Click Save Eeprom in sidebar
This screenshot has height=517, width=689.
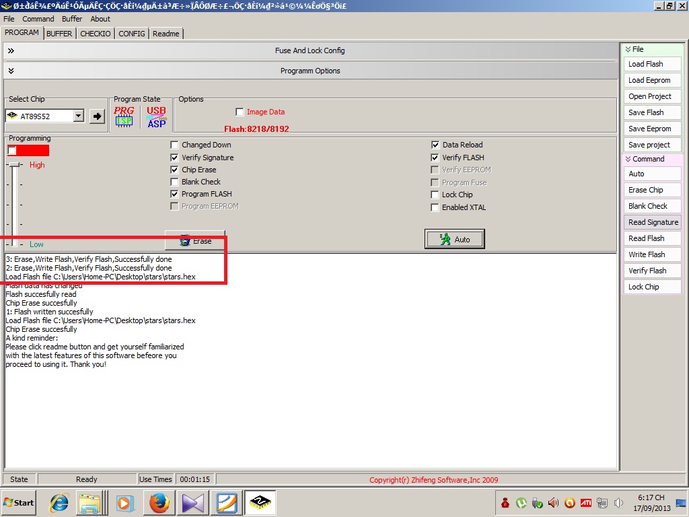(x=652, y=129)
